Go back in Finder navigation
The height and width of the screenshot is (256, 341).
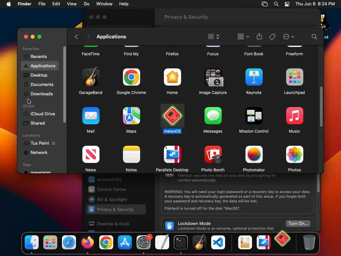point(76,37)
